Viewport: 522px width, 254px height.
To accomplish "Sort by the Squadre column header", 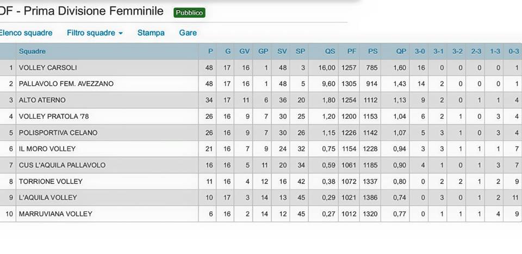I will 32,52.
